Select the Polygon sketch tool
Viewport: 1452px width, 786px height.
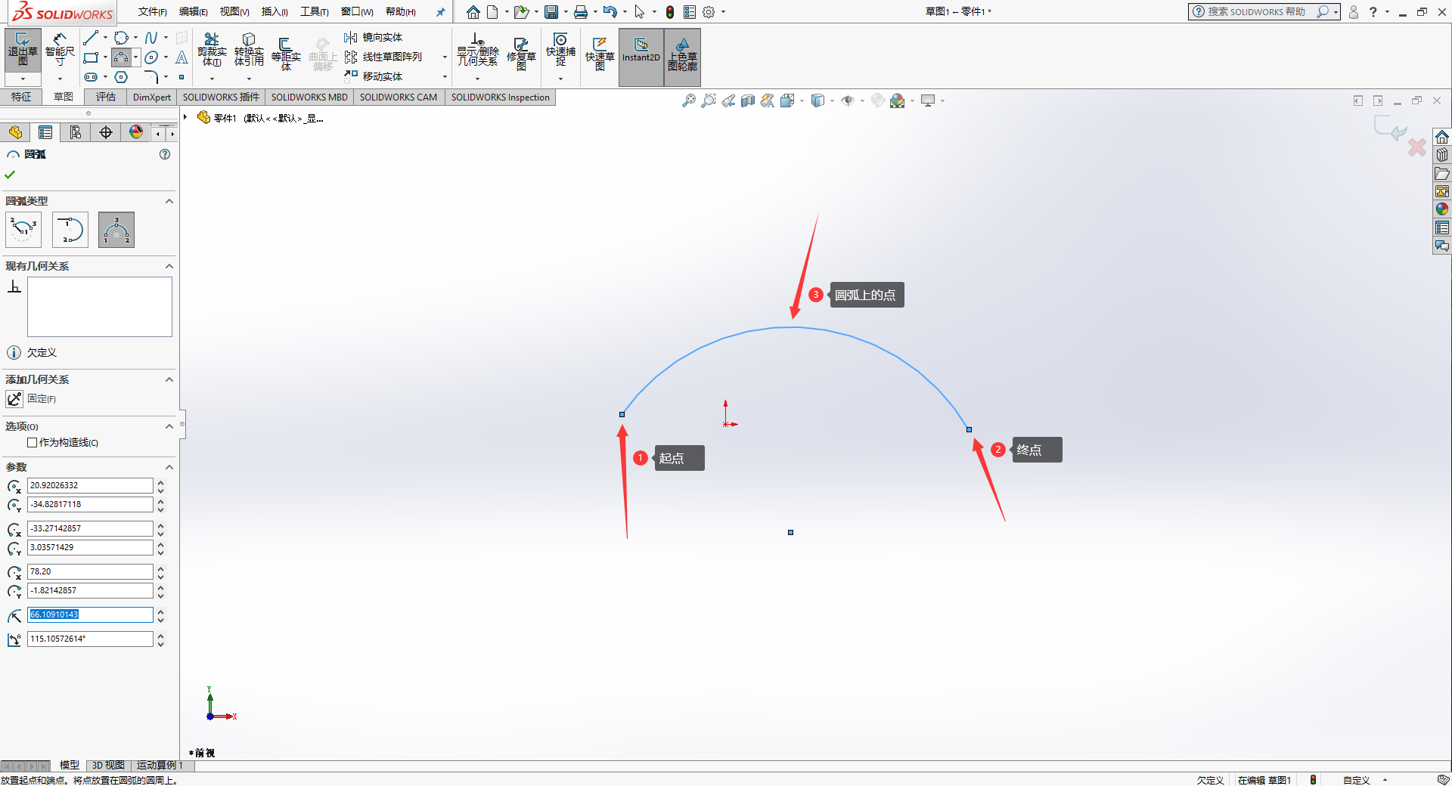(x=121, y=77)
